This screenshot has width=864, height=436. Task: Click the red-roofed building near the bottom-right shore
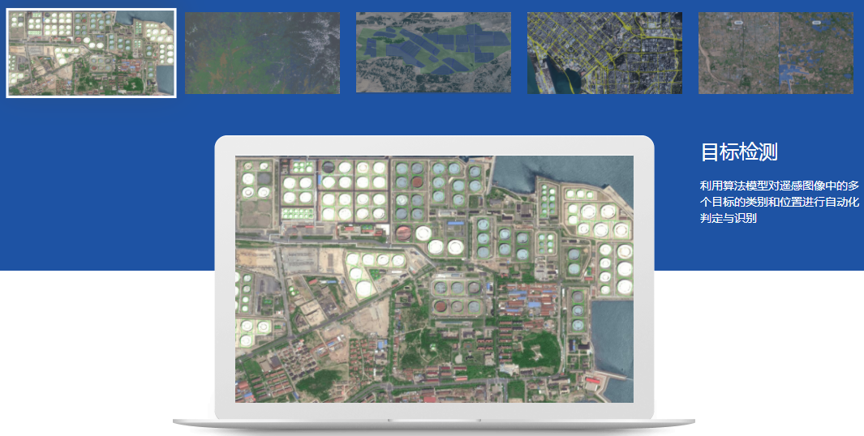tap(592, 380)
